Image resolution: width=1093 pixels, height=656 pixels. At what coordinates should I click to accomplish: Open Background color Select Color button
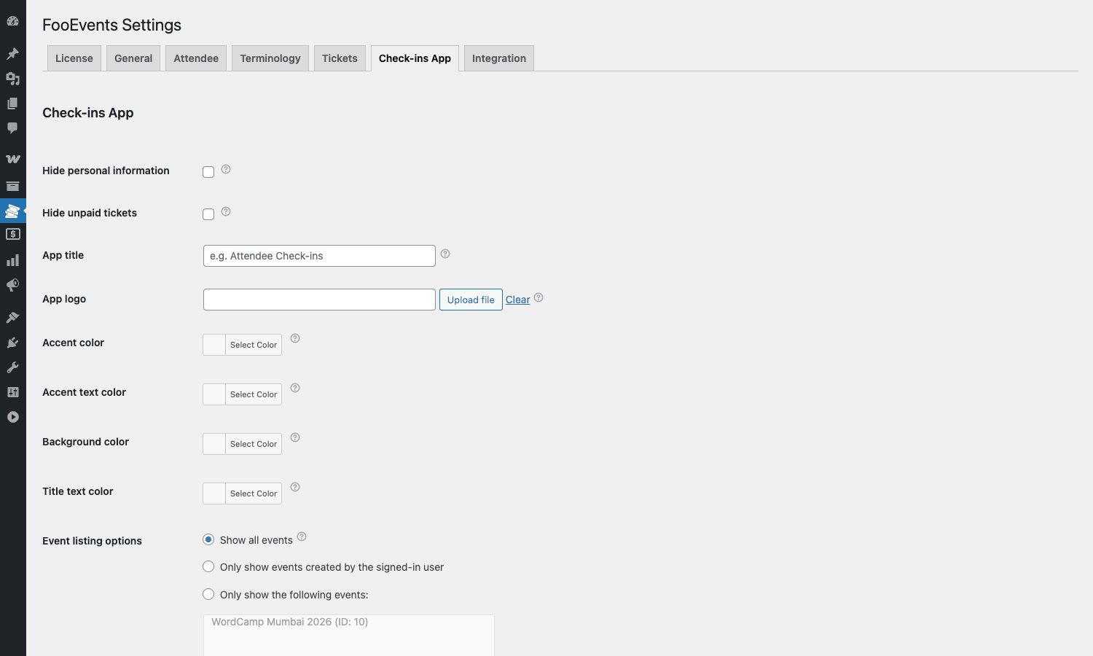254,444
